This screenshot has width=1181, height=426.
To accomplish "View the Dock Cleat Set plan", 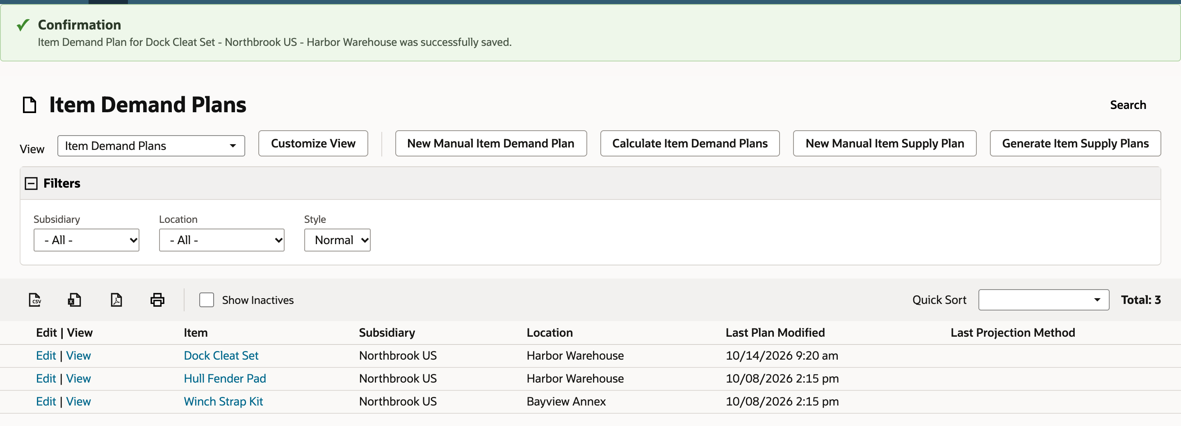I will click(x=78, y=356).
